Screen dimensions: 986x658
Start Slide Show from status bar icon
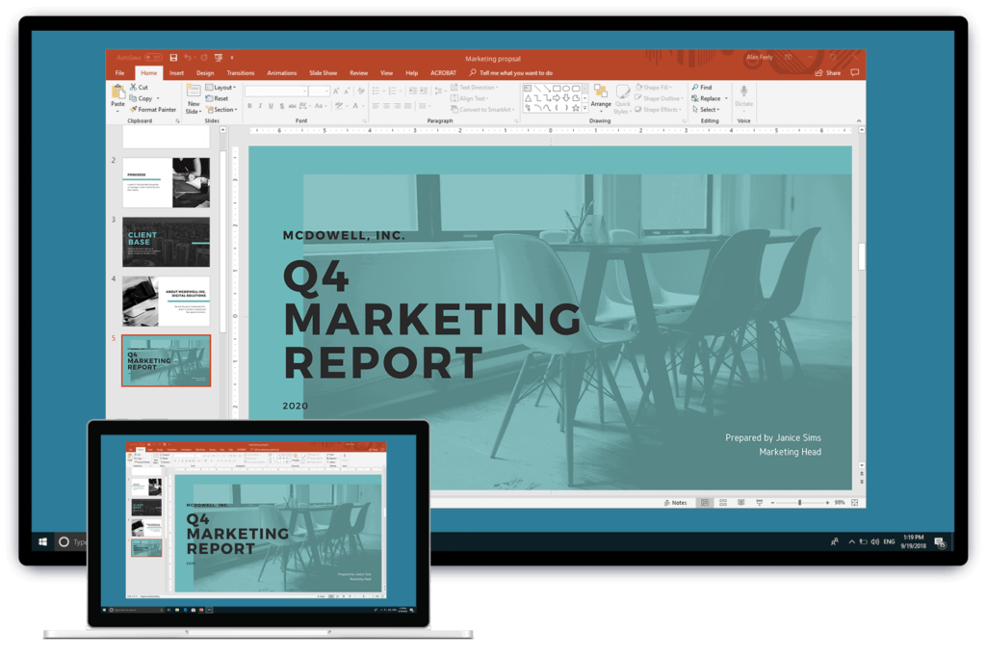(759, 503)
